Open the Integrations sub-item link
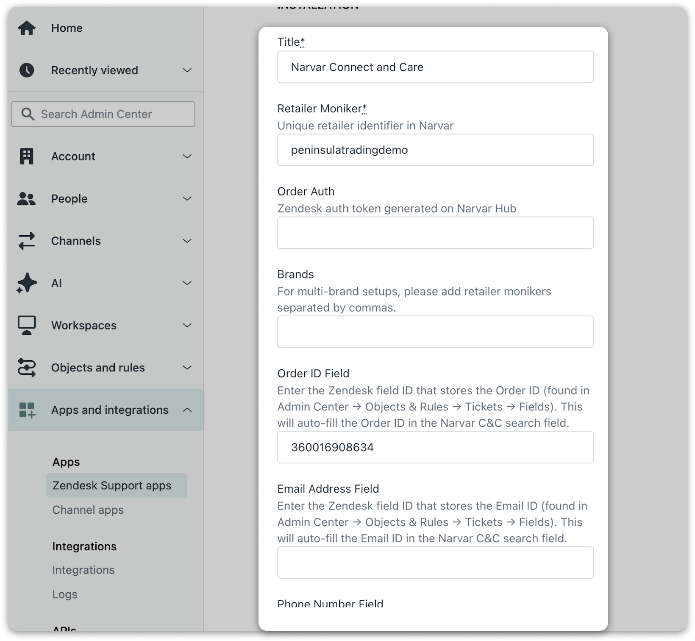Screen dimensions: 695x641 83,570
